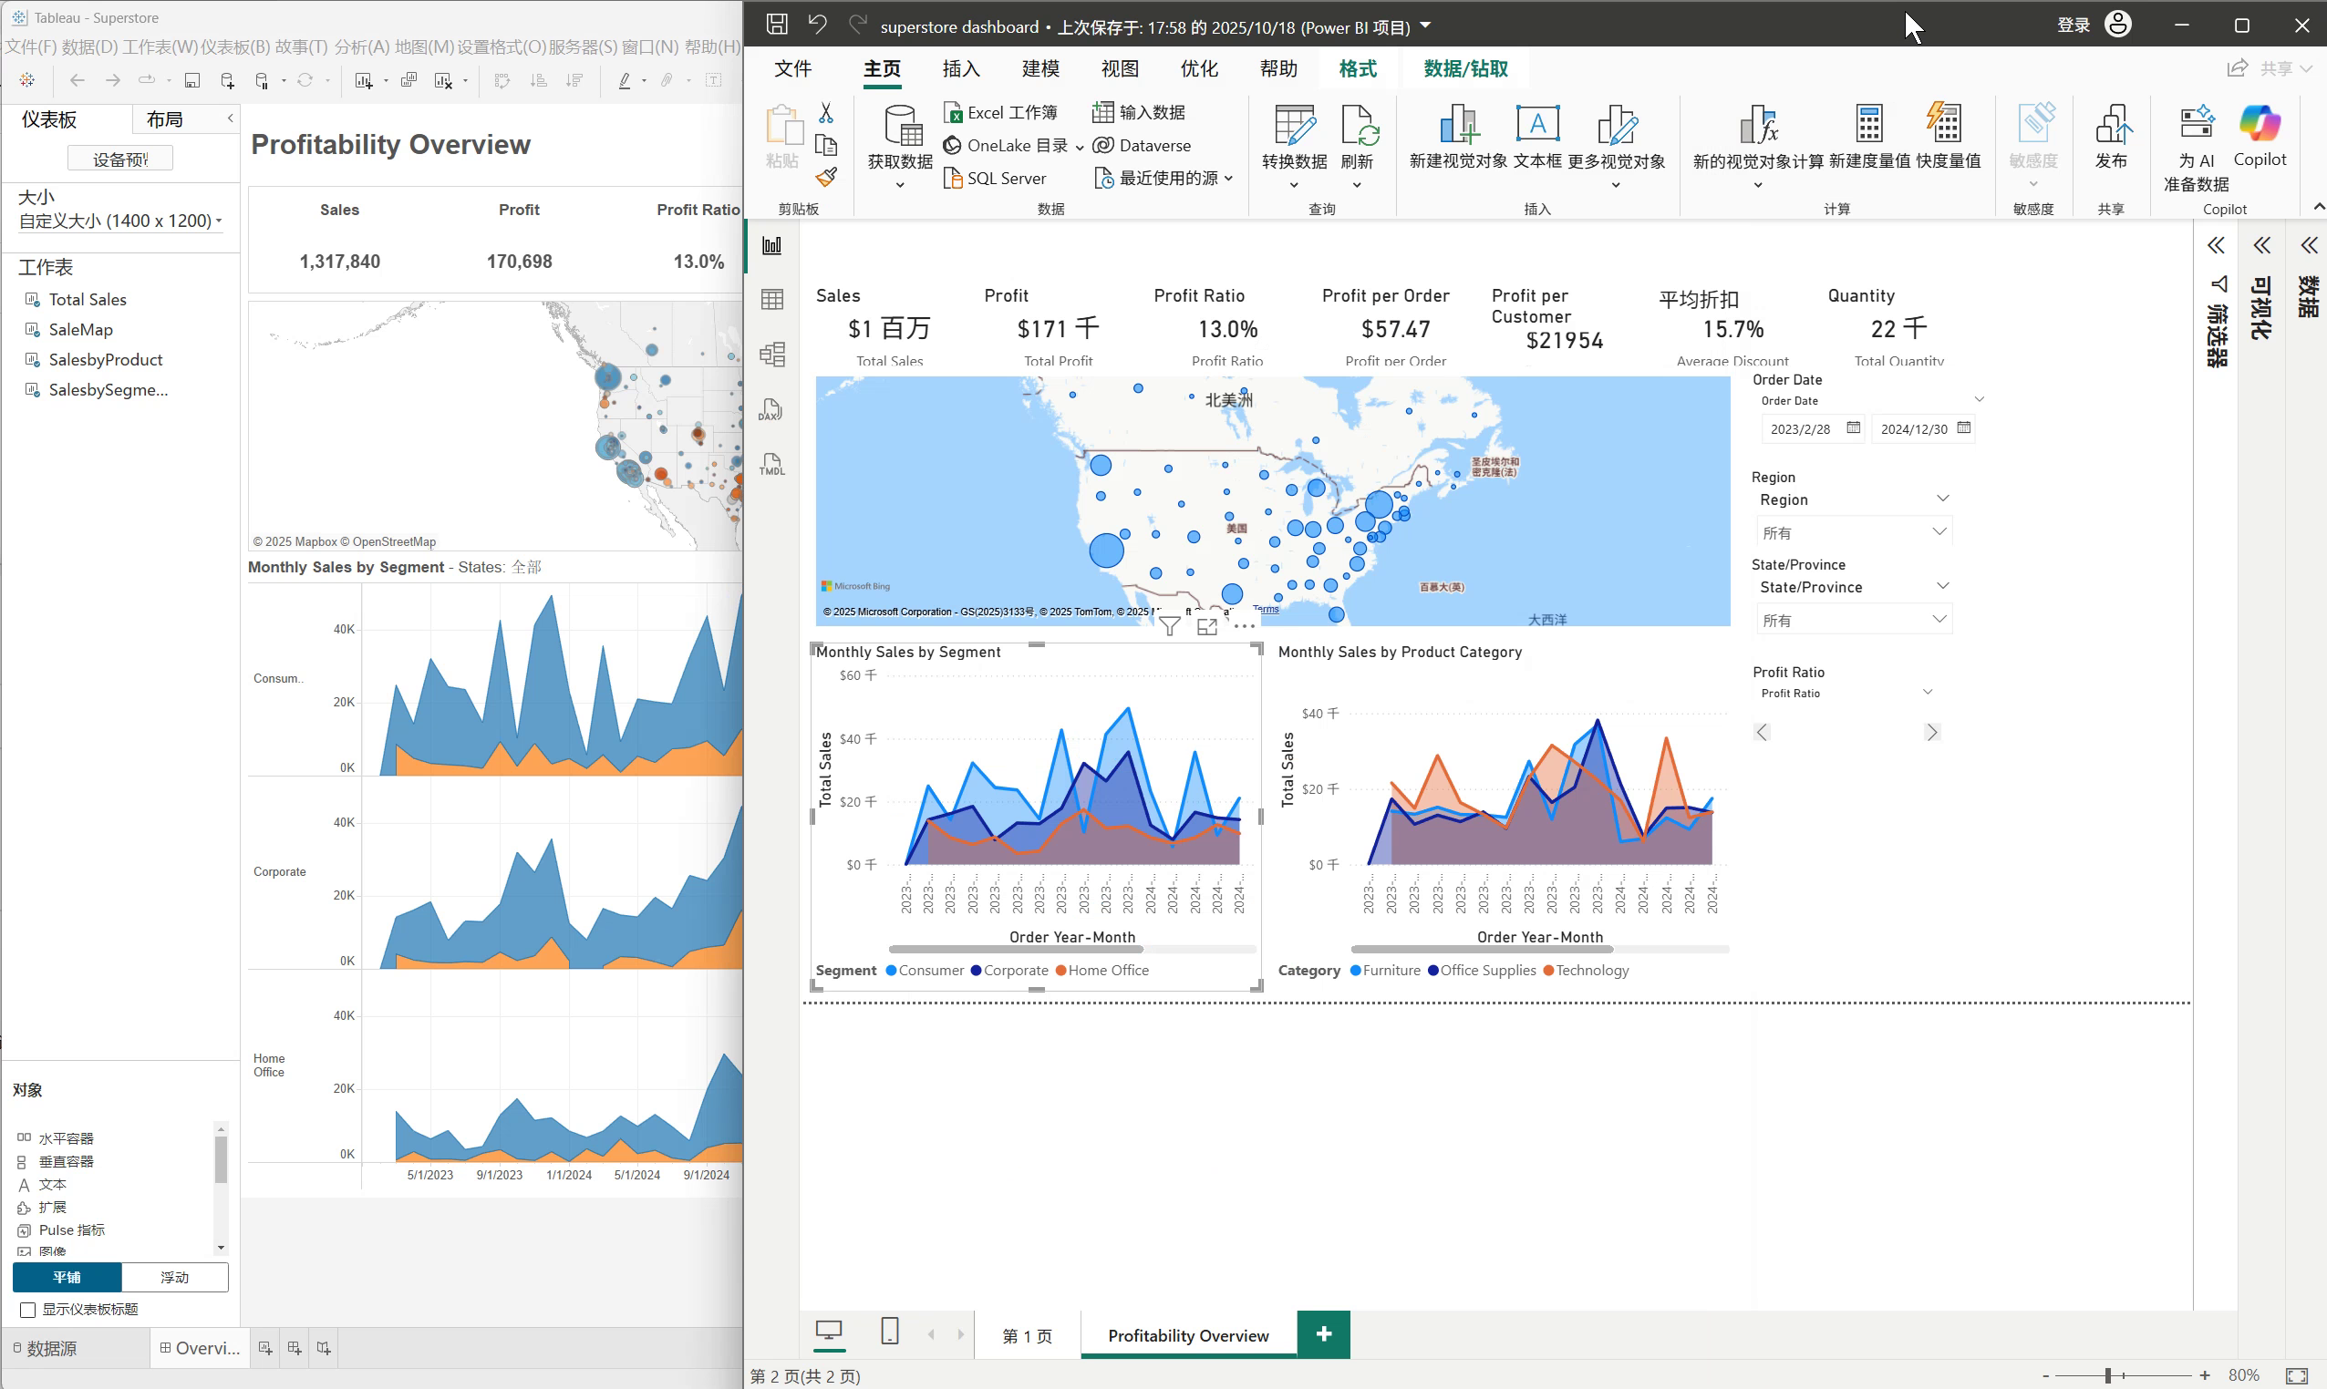Switch to the 建模 ribbon tab
The height and width of the screenshot is (1389, 2327).
click(x=1039, y=68)
